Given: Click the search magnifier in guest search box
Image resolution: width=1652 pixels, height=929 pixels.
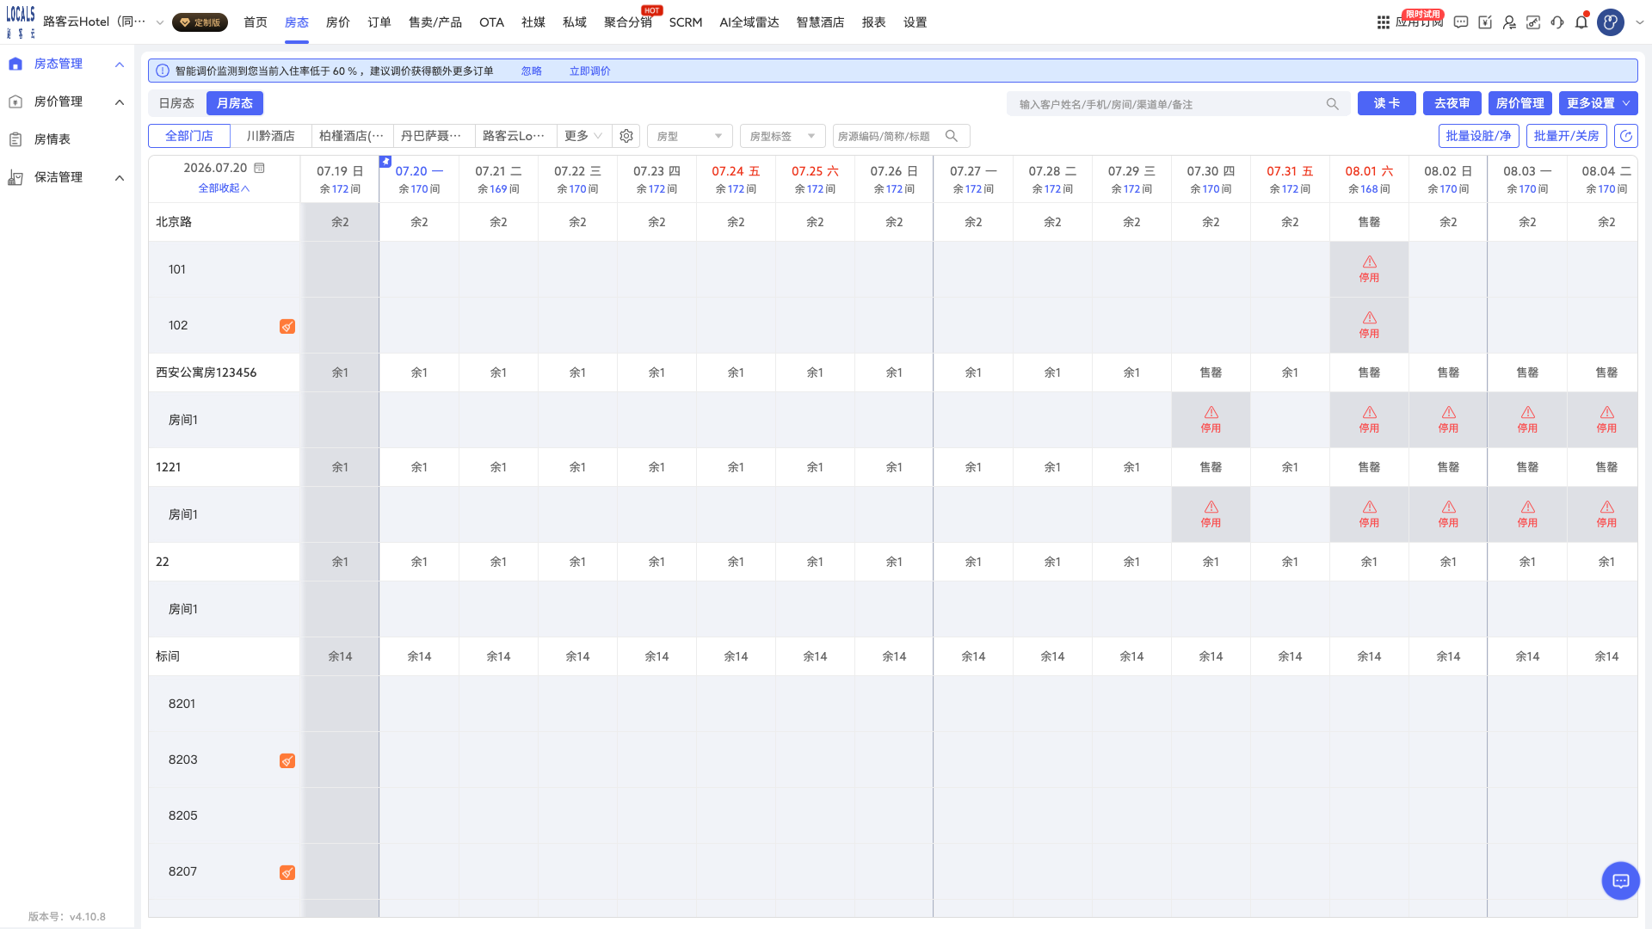Looking at the screenshot, I should [1333, 104].
